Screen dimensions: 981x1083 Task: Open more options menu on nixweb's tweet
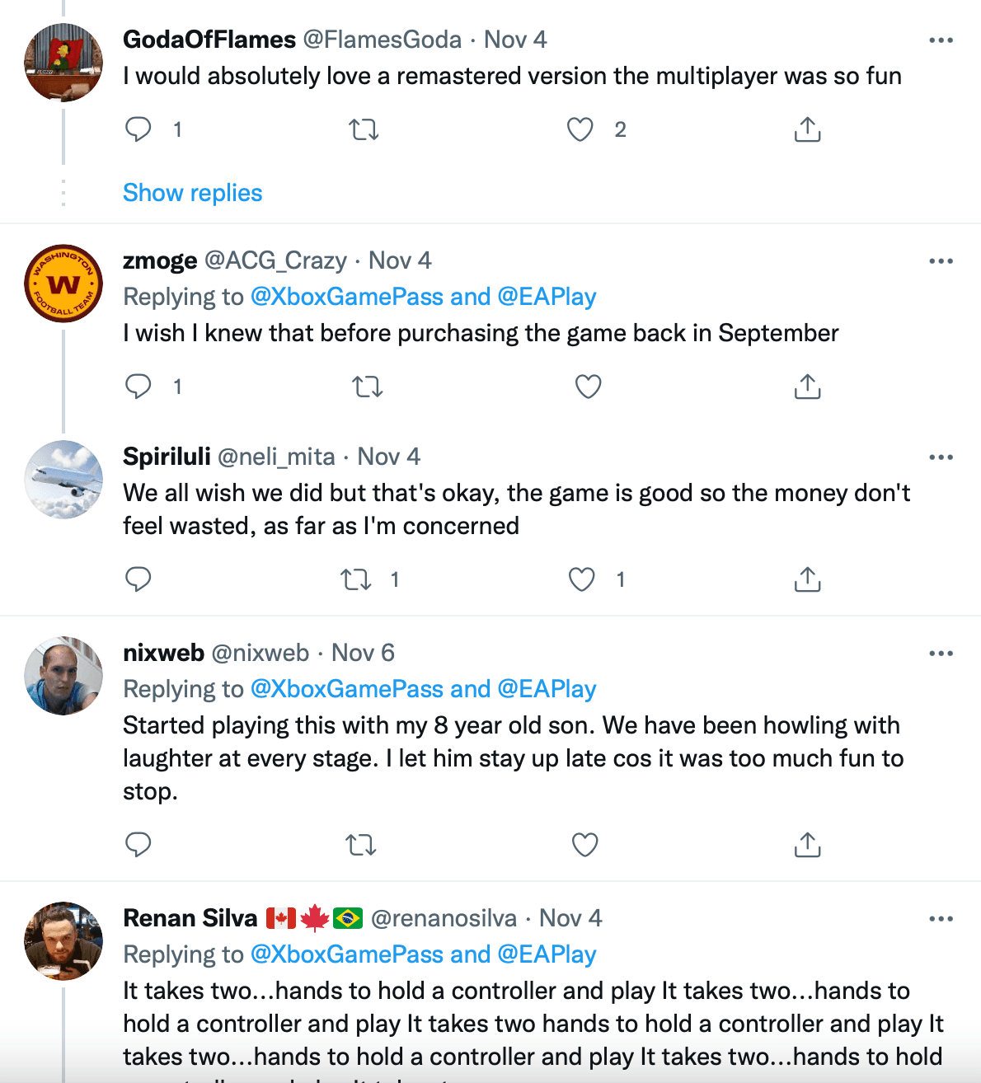click(x=941, y=653)
